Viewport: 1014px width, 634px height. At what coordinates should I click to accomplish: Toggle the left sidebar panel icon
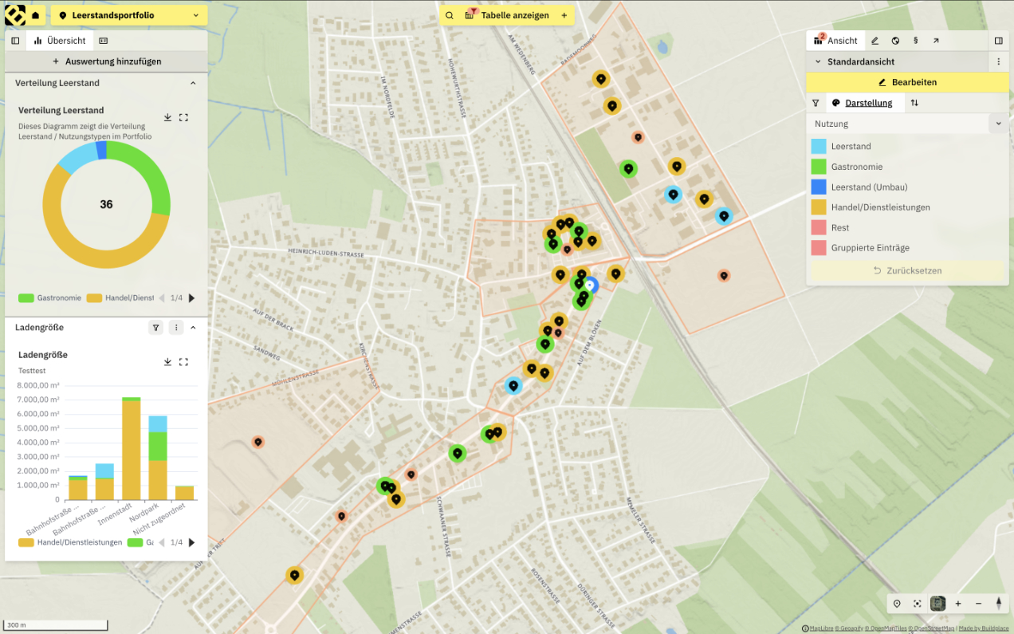pos(15,41)
